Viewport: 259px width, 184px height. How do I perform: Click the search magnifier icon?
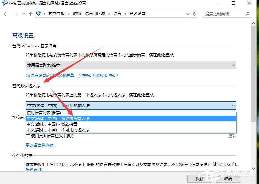click(x=247, y=14)
